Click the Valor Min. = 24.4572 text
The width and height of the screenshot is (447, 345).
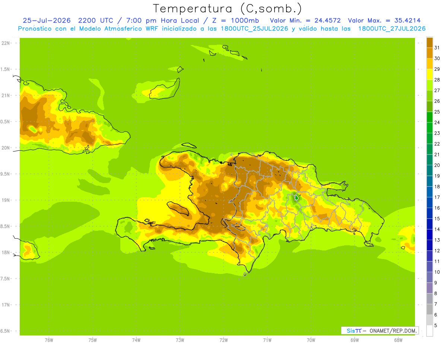(305, 20)
